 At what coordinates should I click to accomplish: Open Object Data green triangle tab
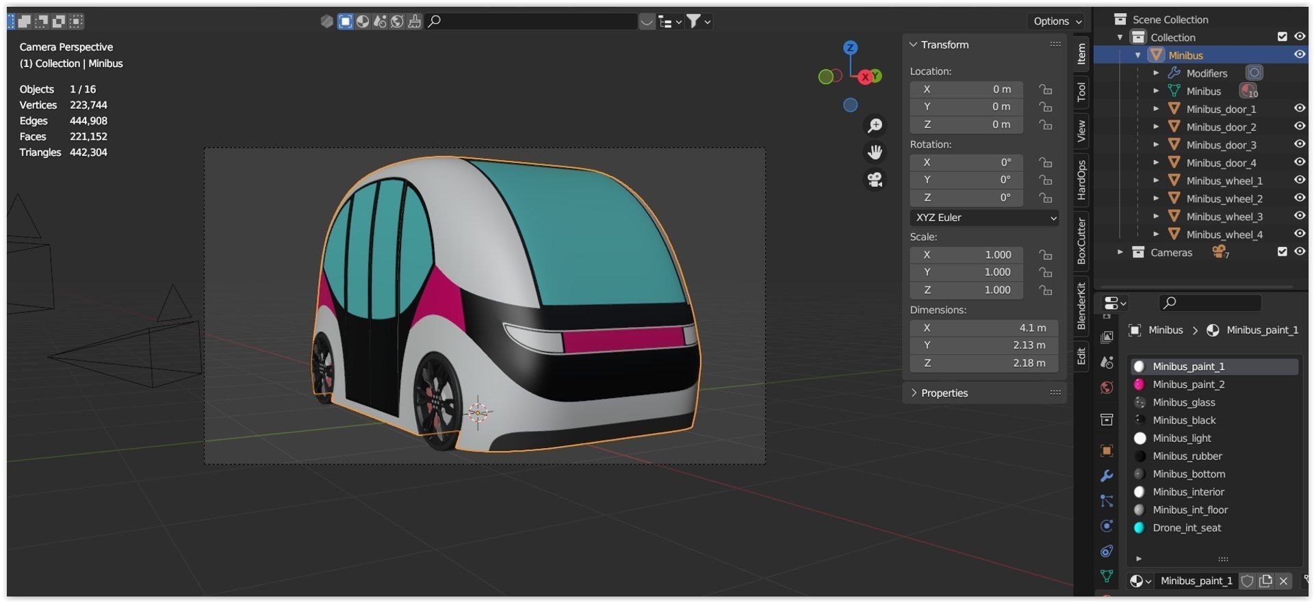click(1107, 576)
